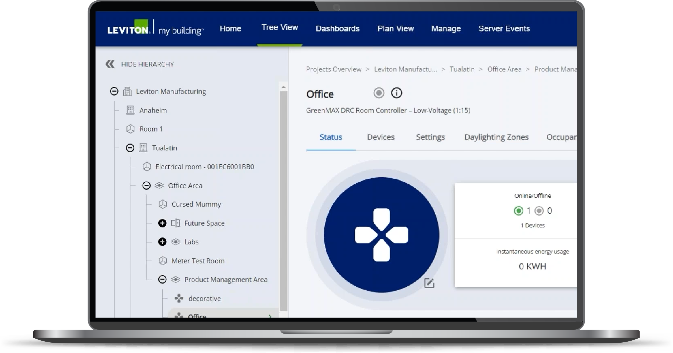Collapse the Product Management Area node
The height and width of the screenshot is (353, 673).
[162, 280]
